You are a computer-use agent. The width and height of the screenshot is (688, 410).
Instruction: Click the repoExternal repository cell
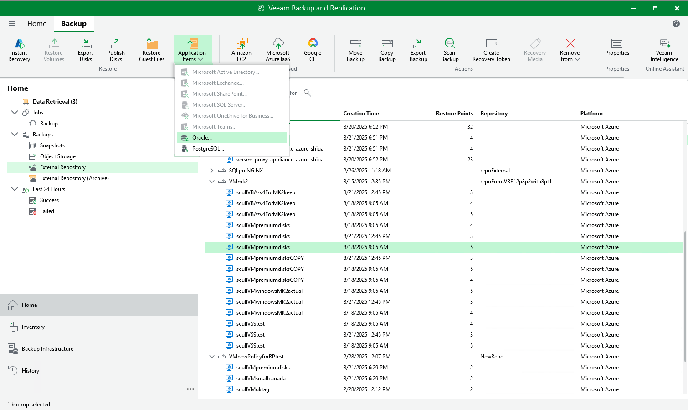point(495,171)
